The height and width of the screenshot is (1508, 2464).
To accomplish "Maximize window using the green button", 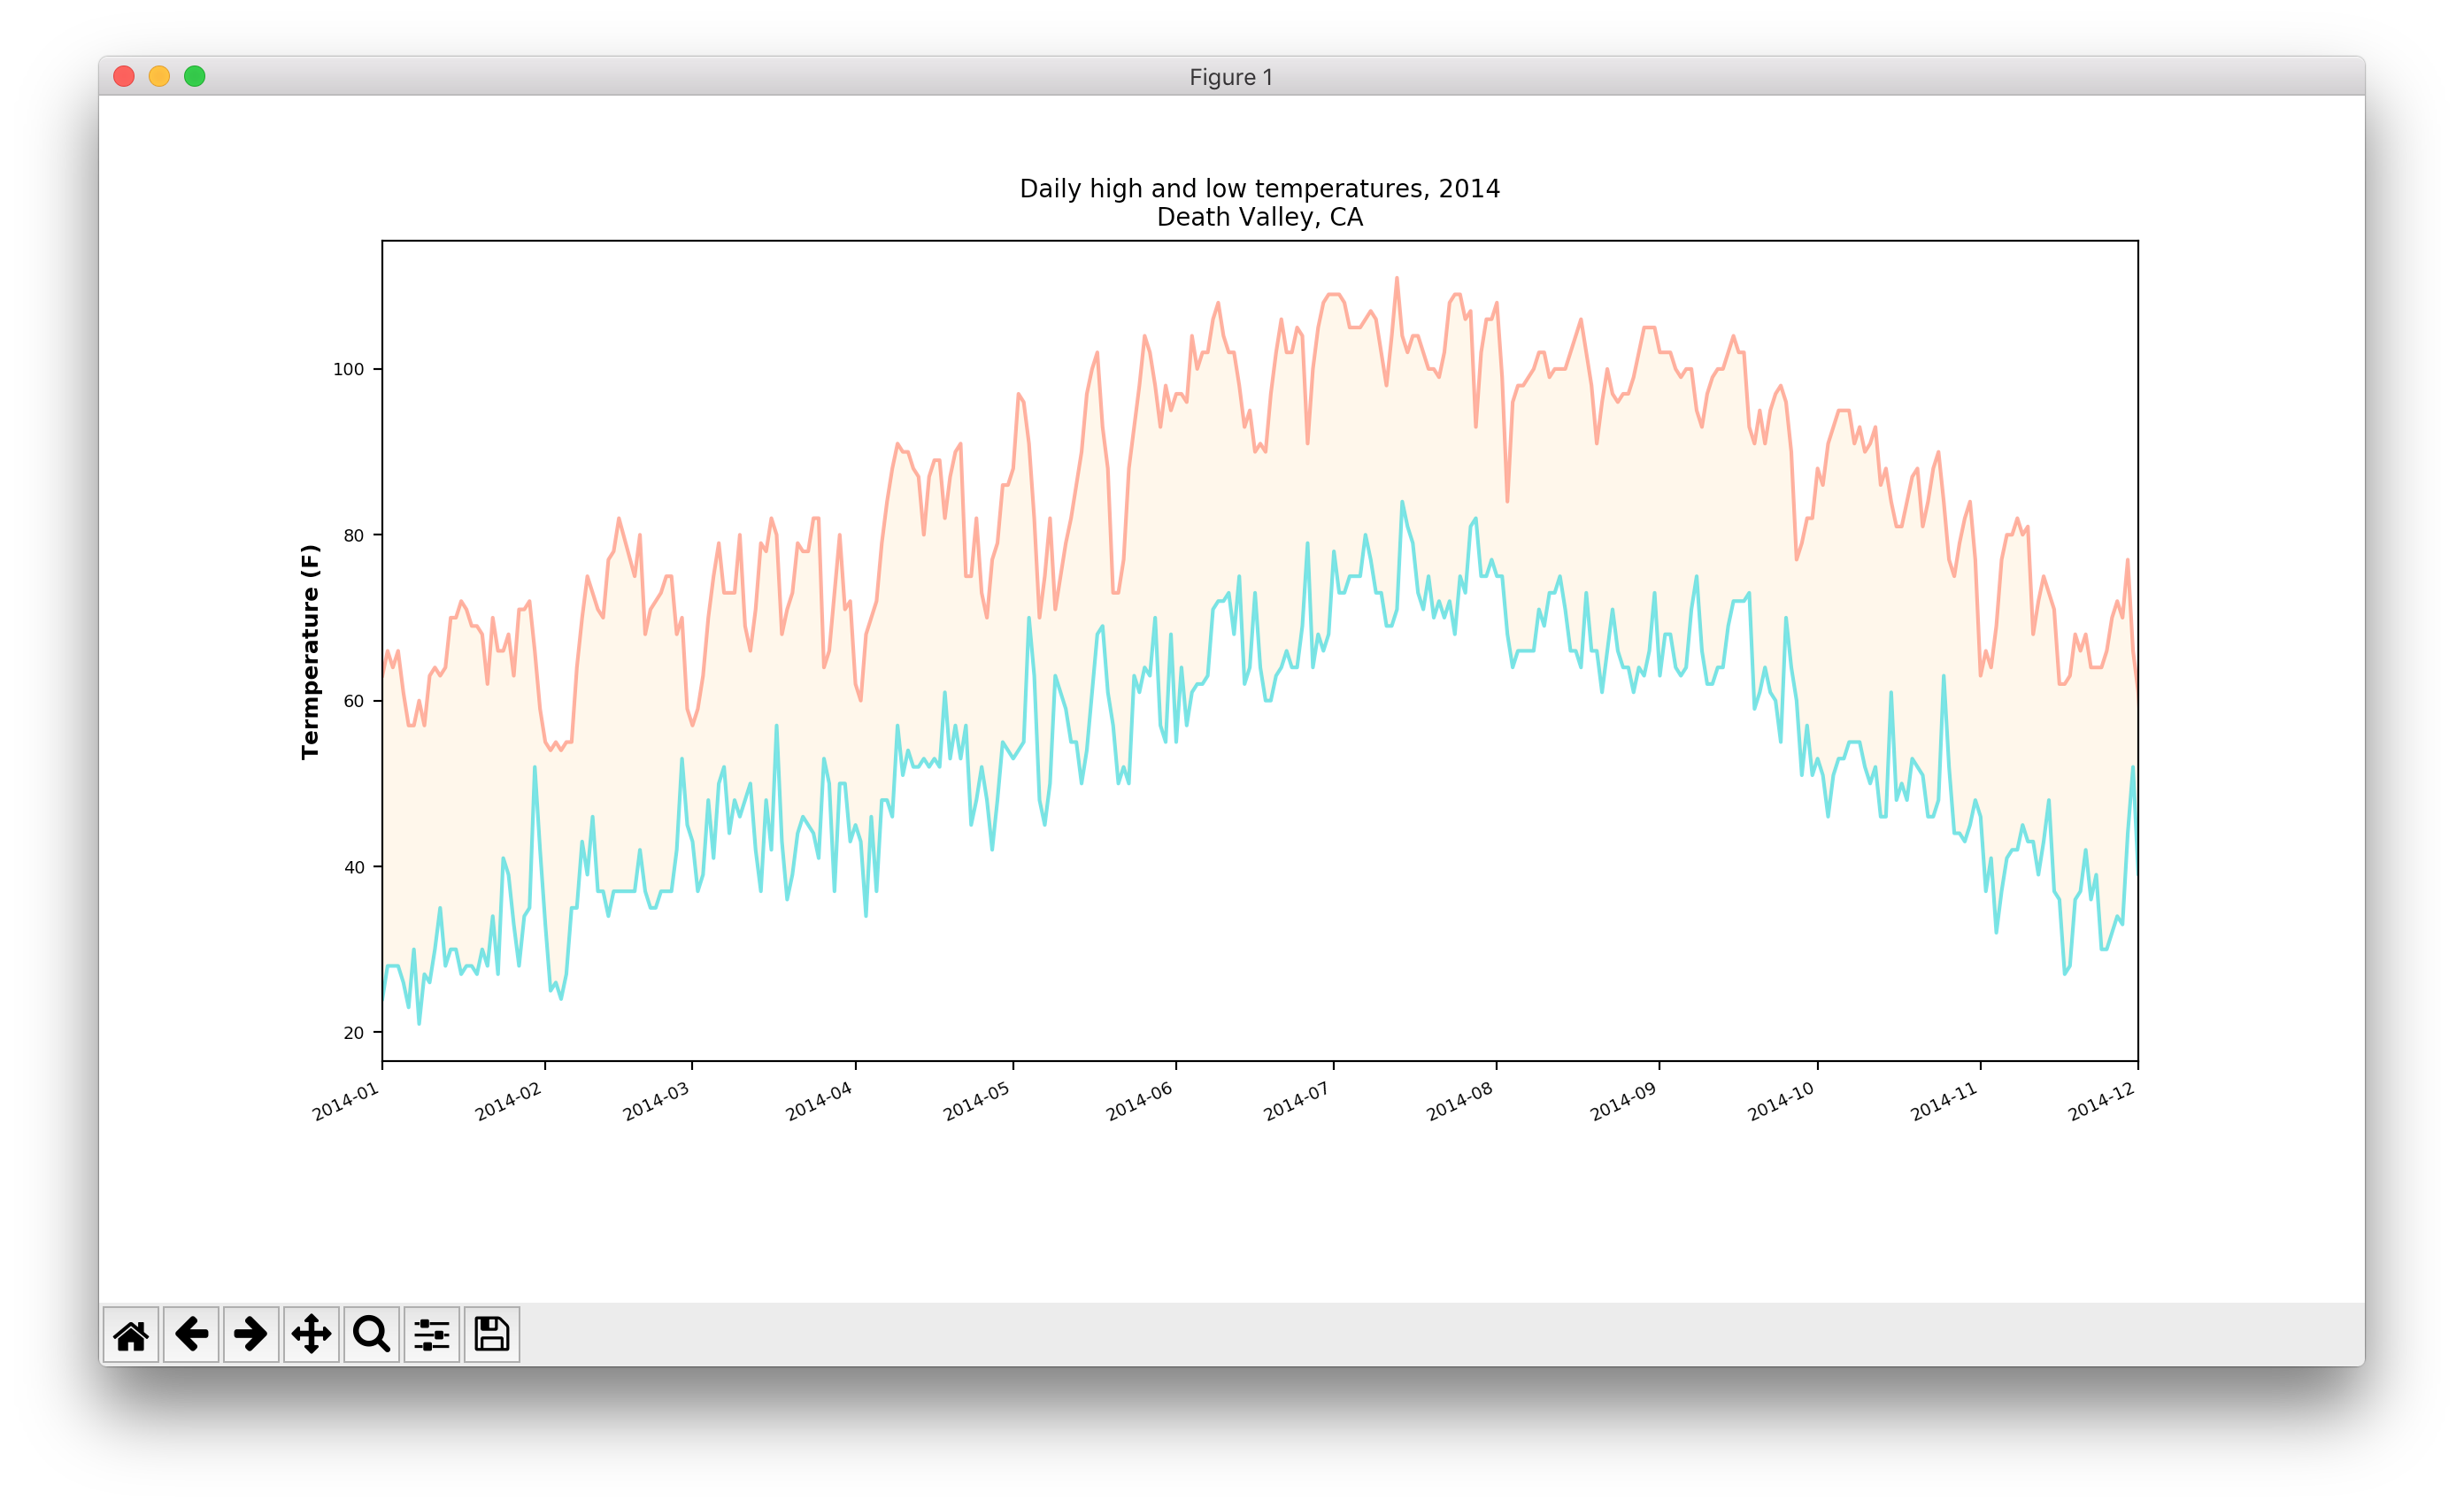I will 195,76.
